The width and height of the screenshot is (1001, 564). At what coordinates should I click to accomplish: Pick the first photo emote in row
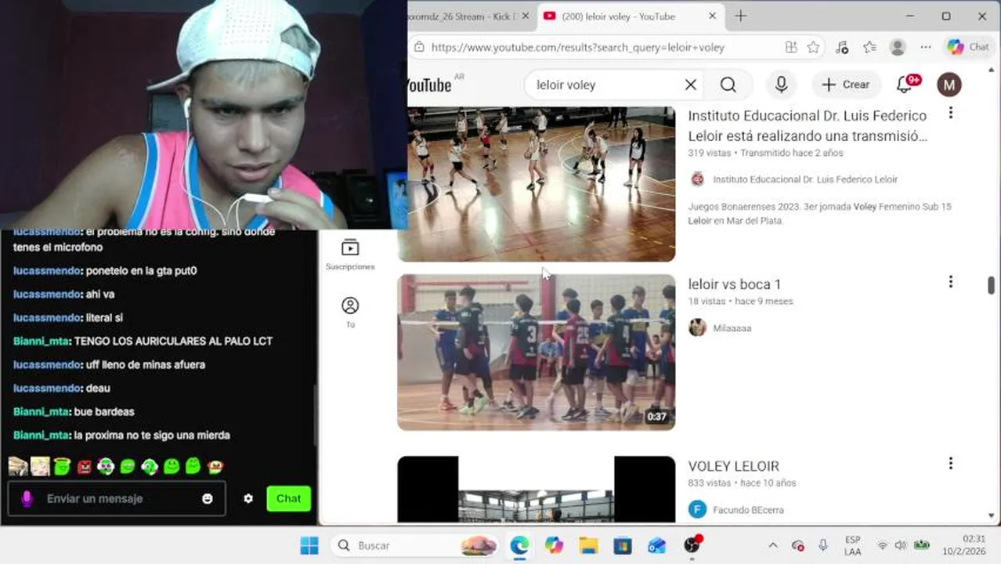18,467
